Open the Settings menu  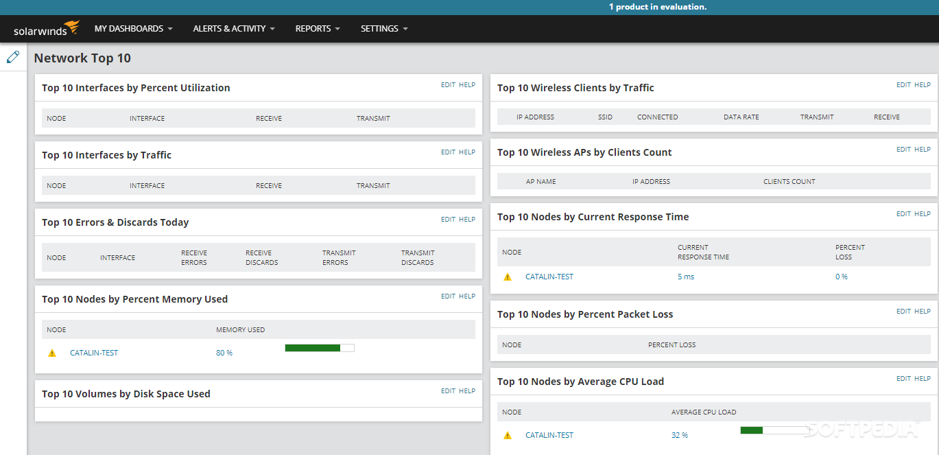[x=384, y=29]
